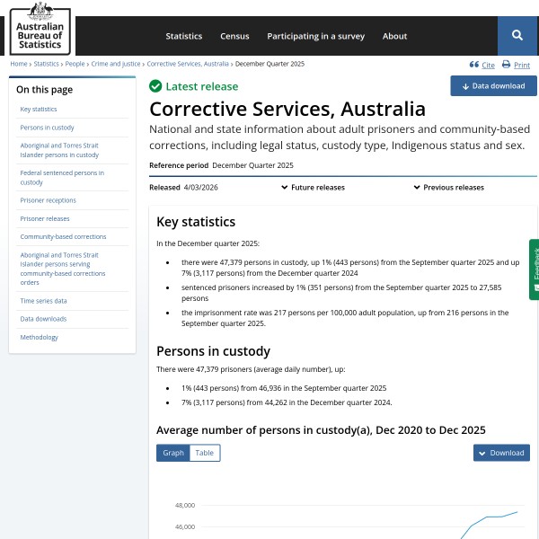This screenshot has height=539, width=539.
Task: Click the Data download button
Action: tap(493, 86)
